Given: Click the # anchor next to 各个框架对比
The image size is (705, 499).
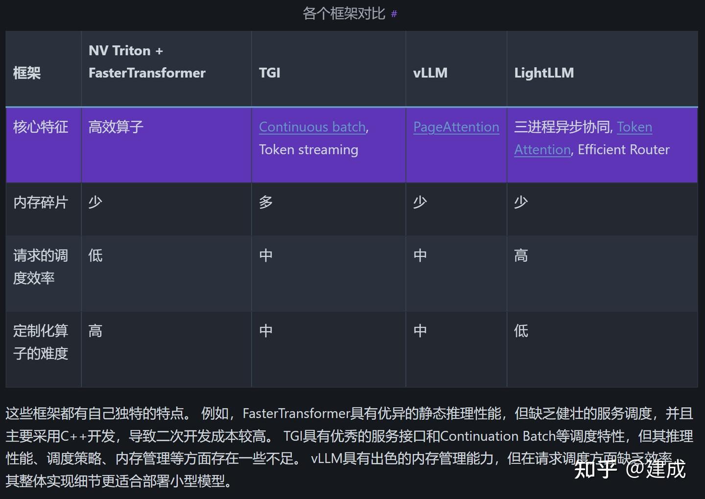Looking at the screenshot, I should click(x=393, y=15).
